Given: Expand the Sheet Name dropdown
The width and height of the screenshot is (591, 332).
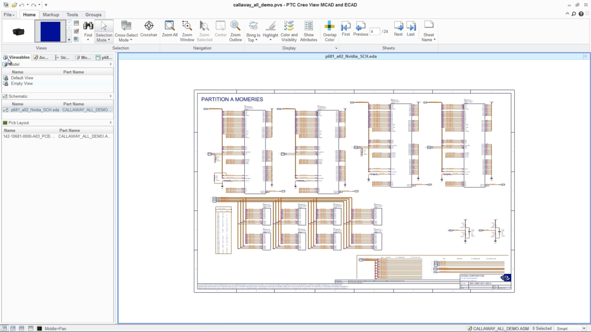Looking at the screenshot, I should pos(428,31).
